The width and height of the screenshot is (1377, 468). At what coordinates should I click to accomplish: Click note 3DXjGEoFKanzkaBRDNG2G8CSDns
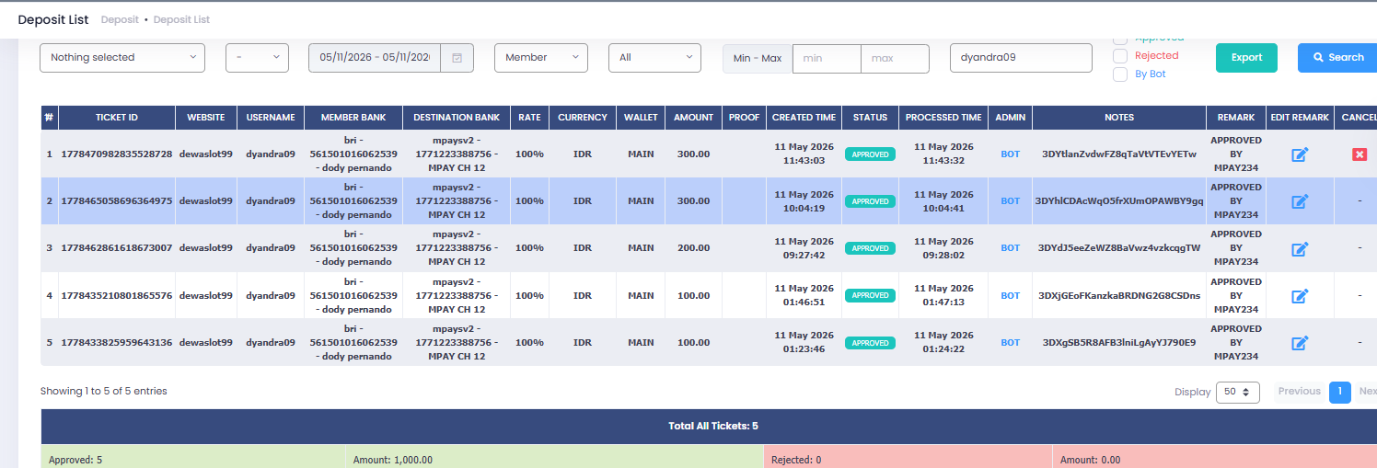pos(1119,296)
